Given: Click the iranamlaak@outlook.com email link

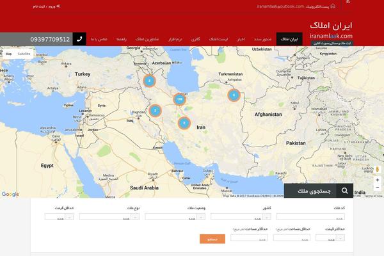Looking at the screenshot, I should pyautogui.click(x=280, y=6).
